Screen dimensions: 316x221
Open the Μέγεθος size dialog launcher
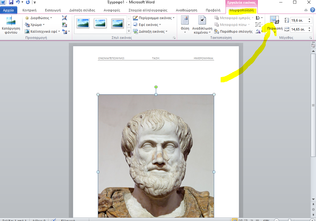(x=310, y=38)
